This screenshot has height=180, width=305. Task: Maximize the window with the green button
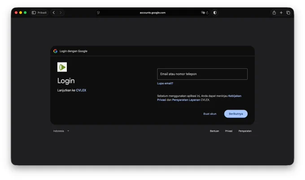pyautogui.click(x=25, y=13)
